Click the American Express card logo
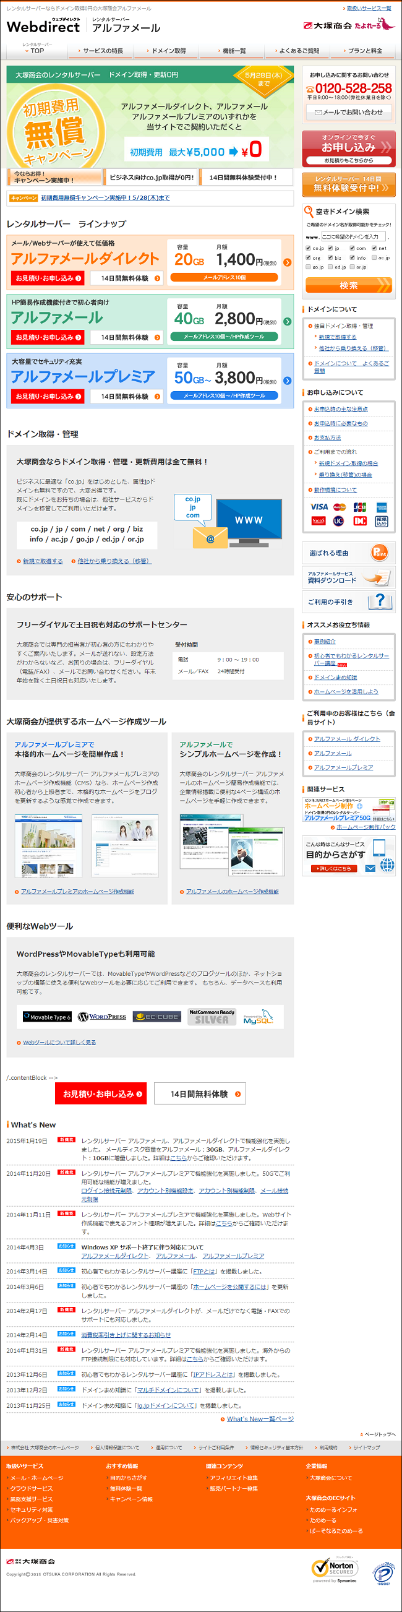Viewport: 402px width, 1612px height. pos(382,507)
